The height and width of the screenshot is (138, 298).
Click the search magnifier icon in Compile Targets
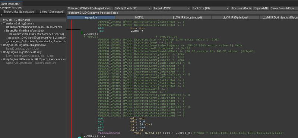pos(1,15)
